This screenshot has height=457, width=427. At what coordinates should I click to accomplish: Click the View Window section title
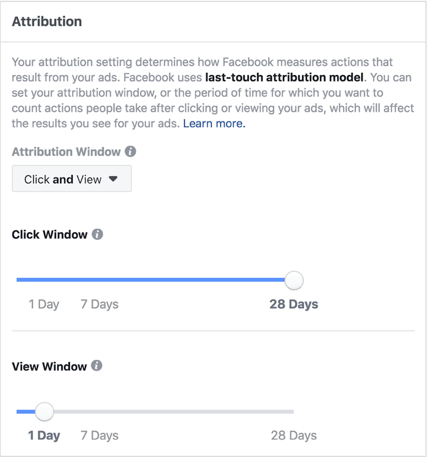[49, 366]
